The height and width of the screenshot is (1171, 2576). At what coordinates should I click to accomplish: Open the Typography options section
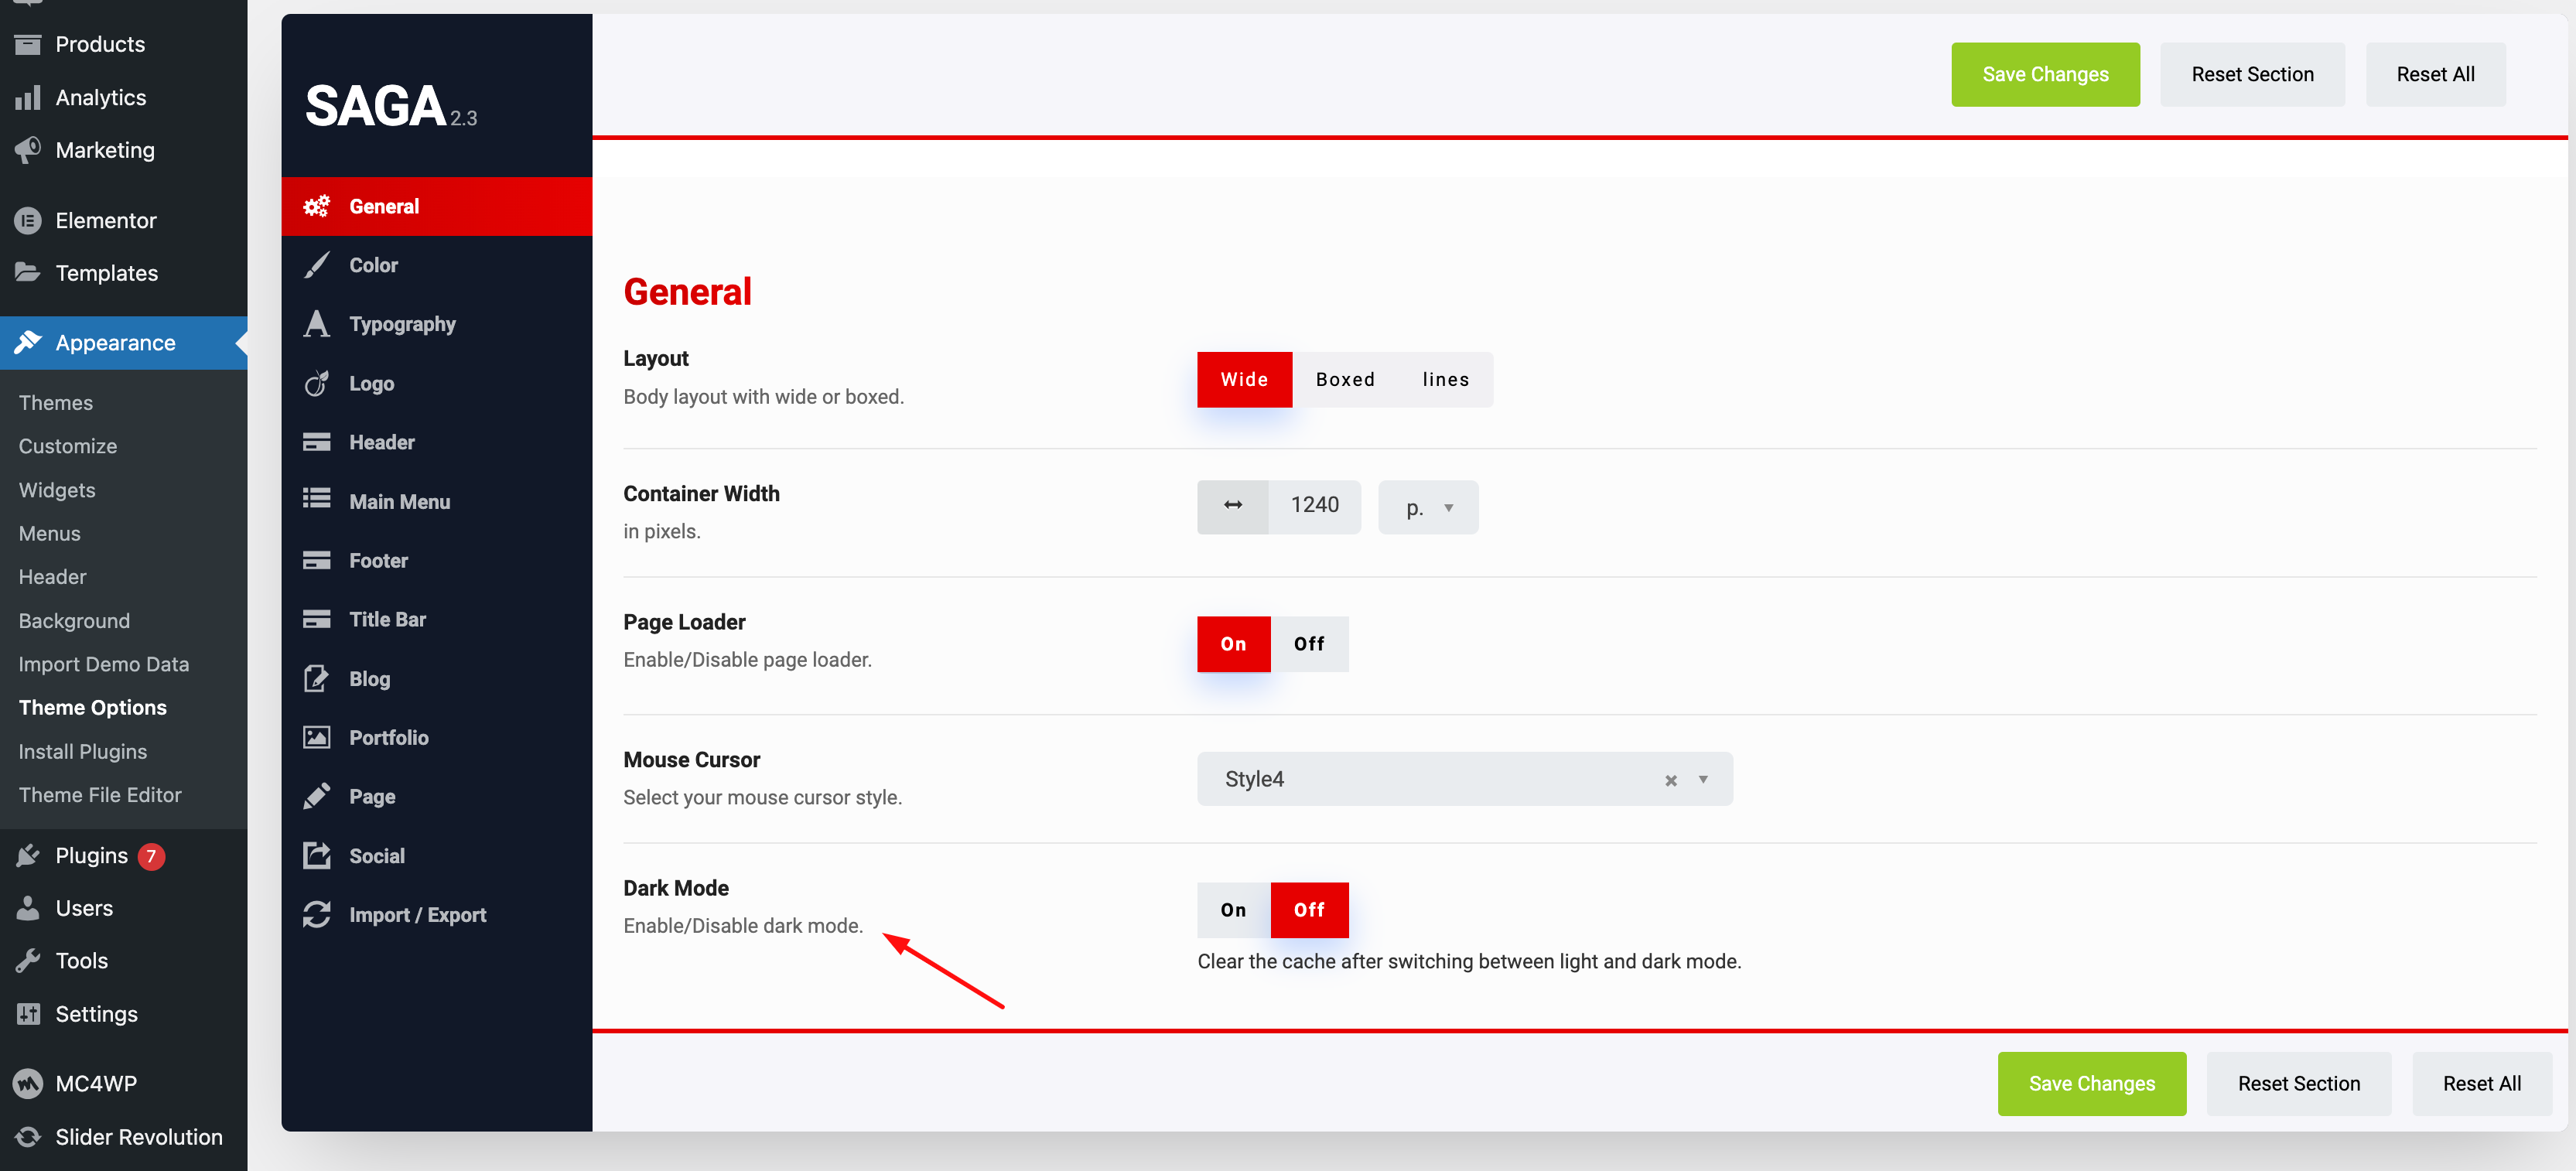437,324
